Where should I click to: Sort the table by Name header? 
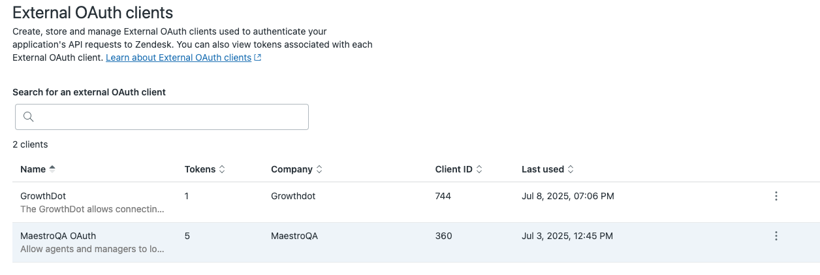pos(33,169)
